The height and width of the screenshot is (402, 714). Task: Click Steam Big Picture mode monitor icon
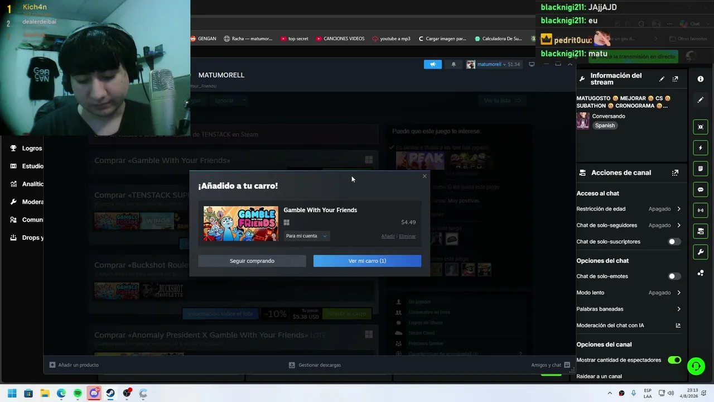click(x=532, y=64)
